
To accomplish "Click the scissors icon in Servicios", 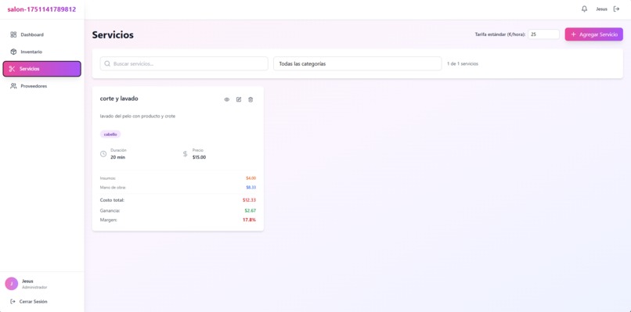I will tap(12, 69).
